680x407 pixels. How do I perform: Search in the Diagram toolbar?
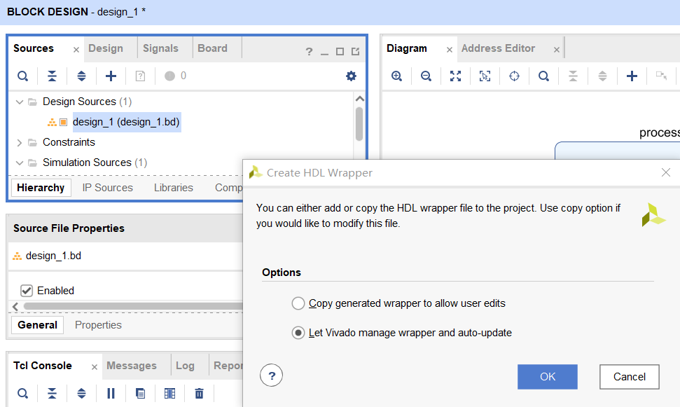tap(544, 76)
